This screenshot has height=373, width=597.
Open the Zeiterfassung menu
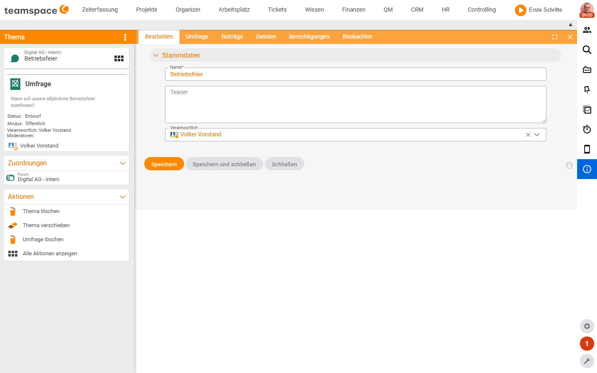(x=100, y=10)
